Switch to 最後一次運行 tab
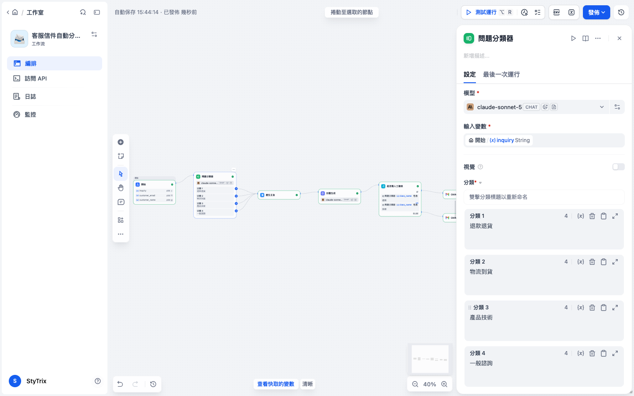This screenshot has height=396, width=634. (501, 74)
